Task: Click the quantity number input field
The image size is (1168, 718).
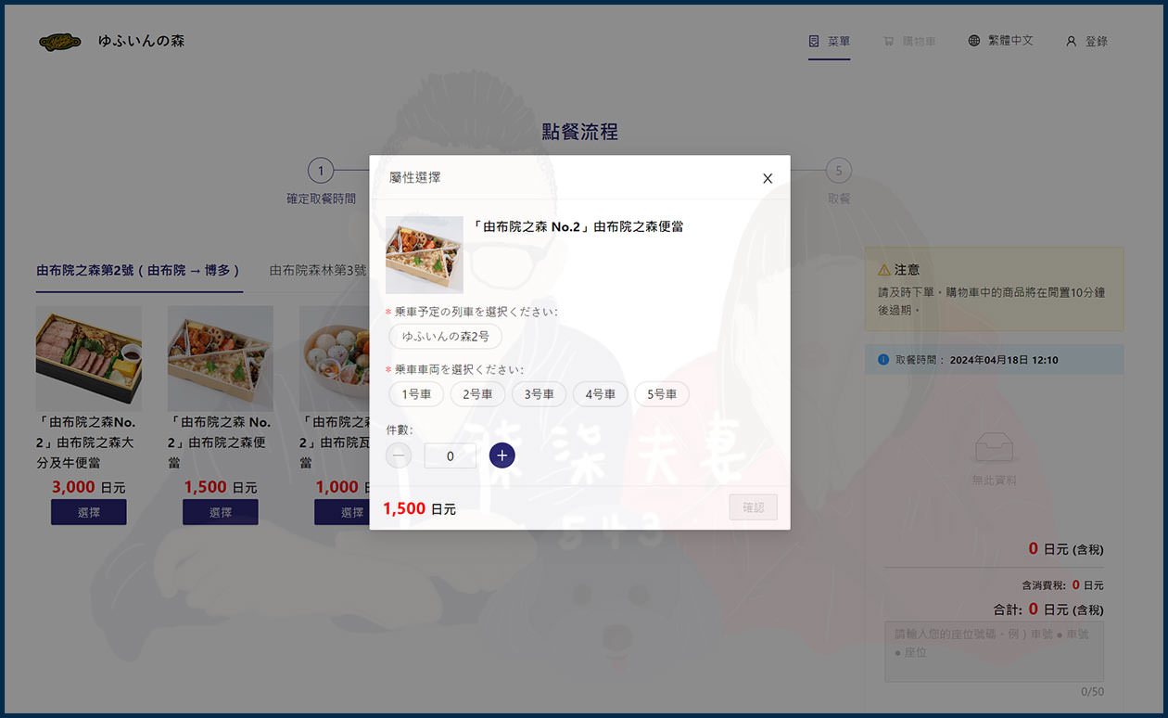Action: [x=450, y=455]
